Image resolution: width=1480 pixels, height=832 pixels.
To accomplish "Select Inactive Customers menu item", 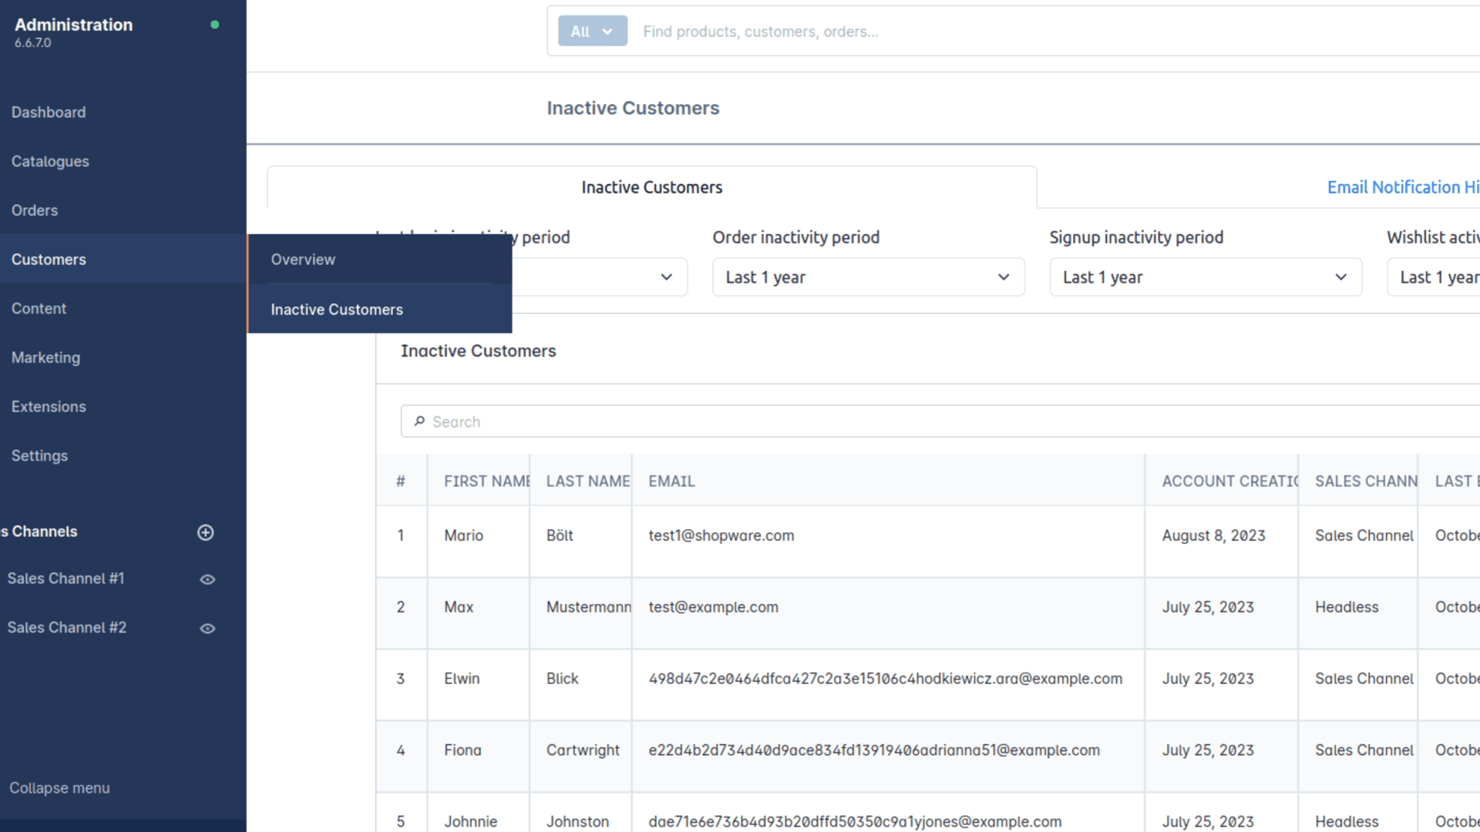I will pos(336,309).
